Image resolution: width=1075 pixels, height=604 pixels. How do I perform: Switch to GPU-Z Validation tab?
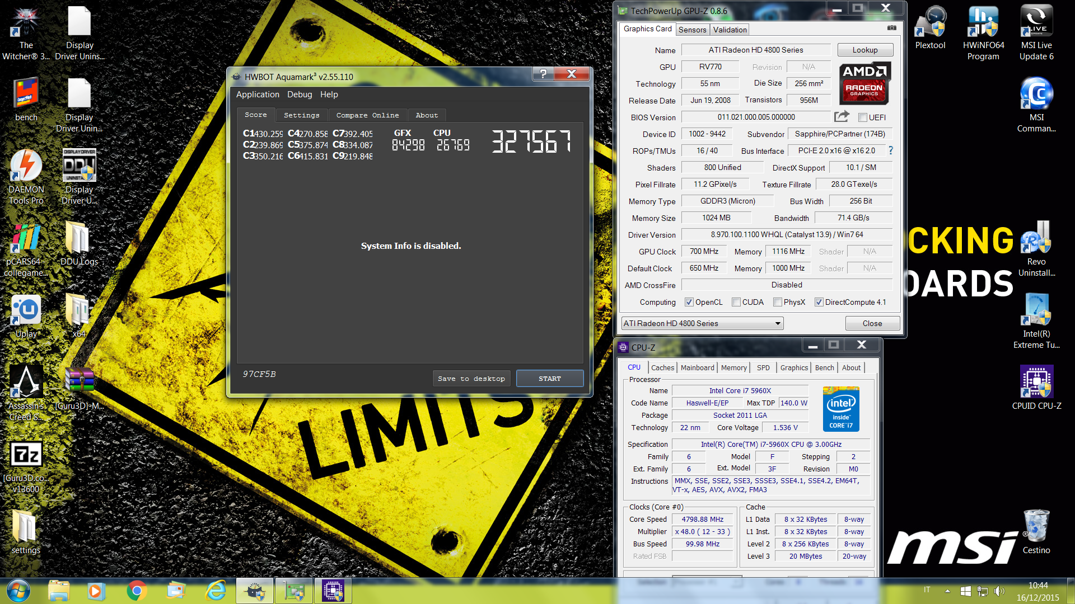[730, 30]
